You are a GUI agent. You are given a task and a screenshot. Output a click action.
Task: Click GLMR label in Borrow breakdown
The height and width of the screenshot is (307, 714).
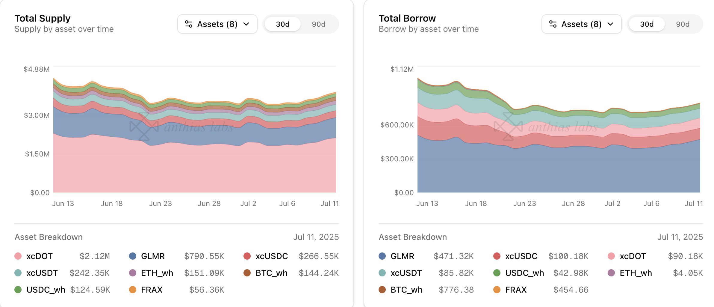[x=402, y=256]
